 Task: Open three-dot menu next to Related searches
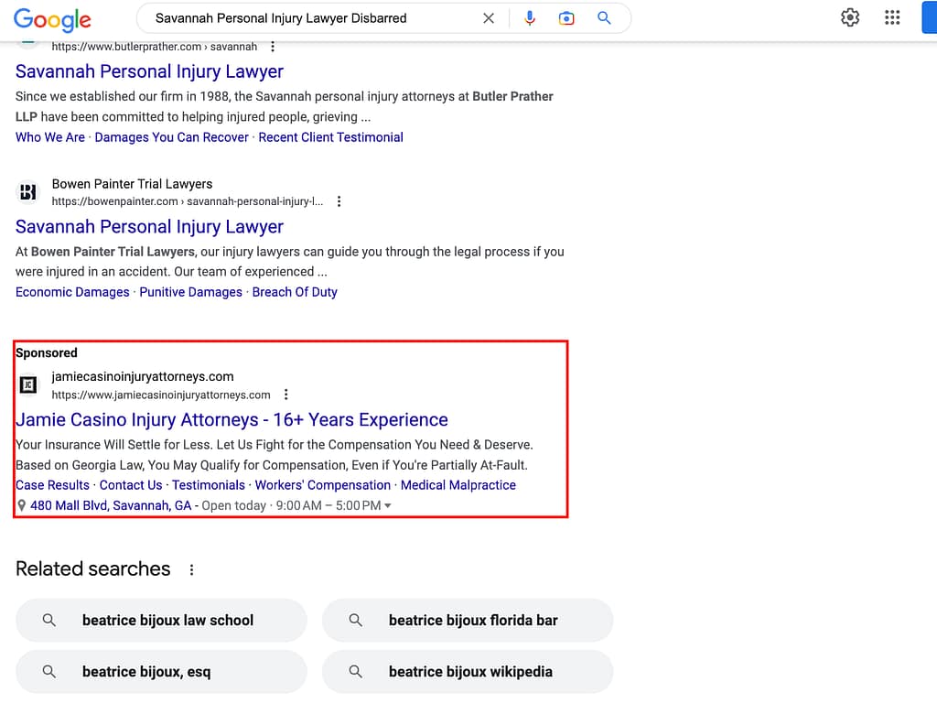pyautogui.click(x=191, y=569)
